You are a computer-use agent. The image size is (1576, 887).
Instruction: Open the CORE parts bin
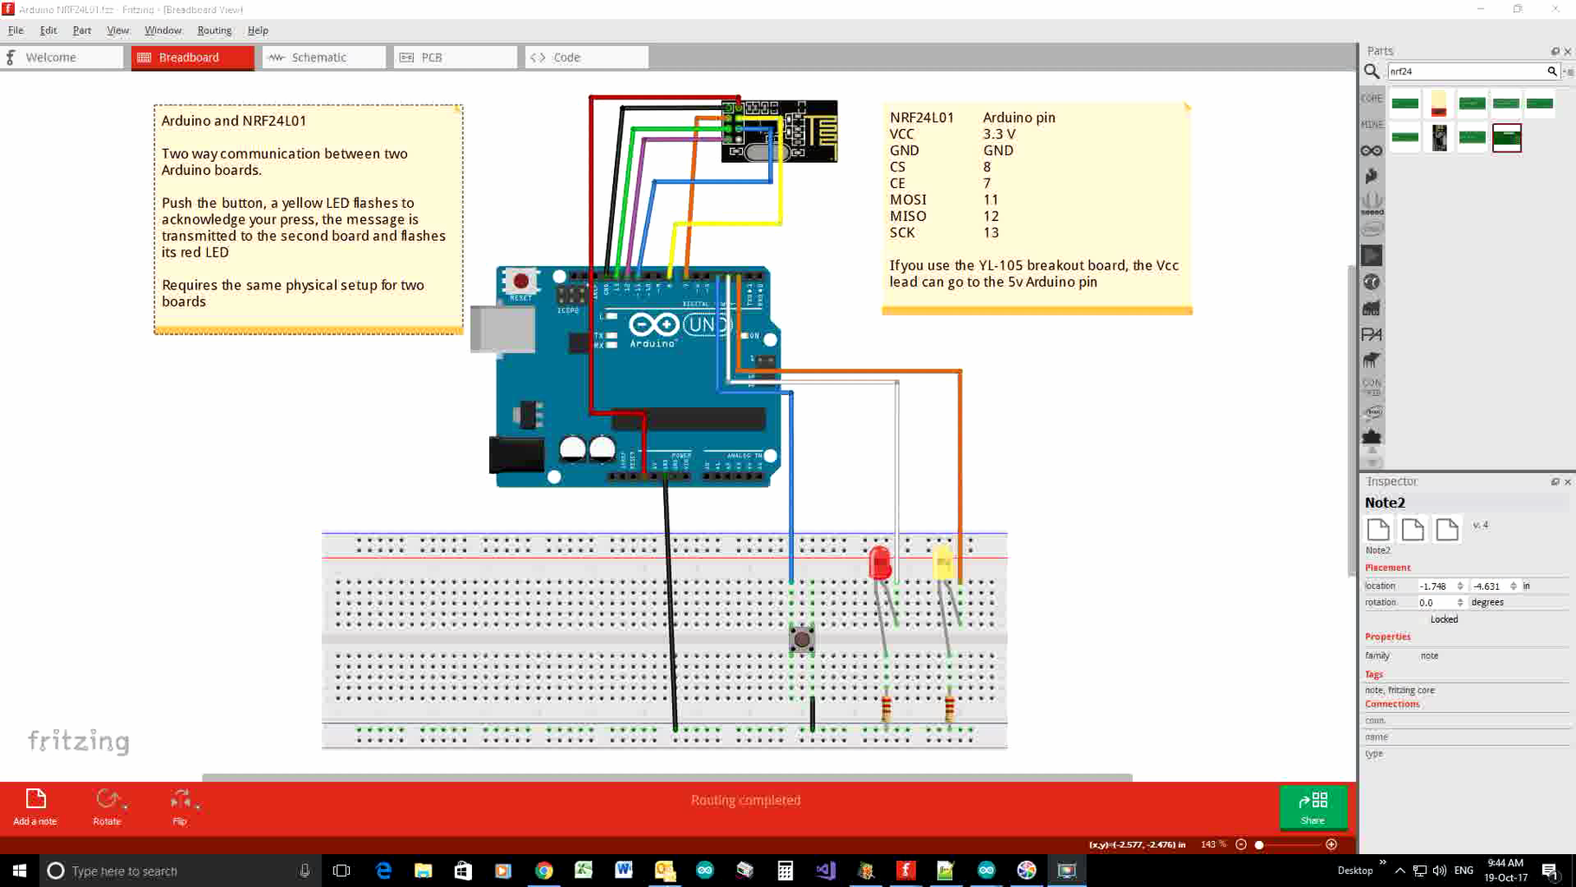point(1372,98)
